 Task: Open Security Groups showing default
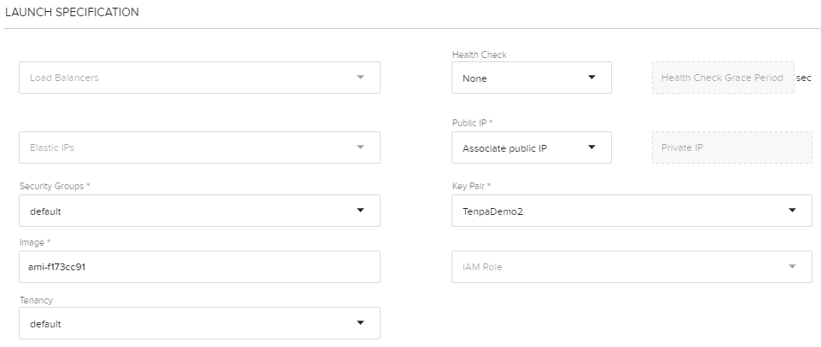click(188, 211)
